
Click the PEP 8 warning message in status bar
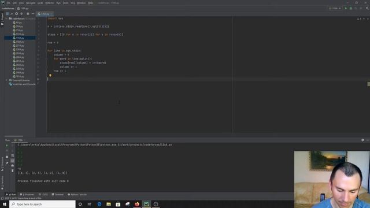[x=23, y=198]
